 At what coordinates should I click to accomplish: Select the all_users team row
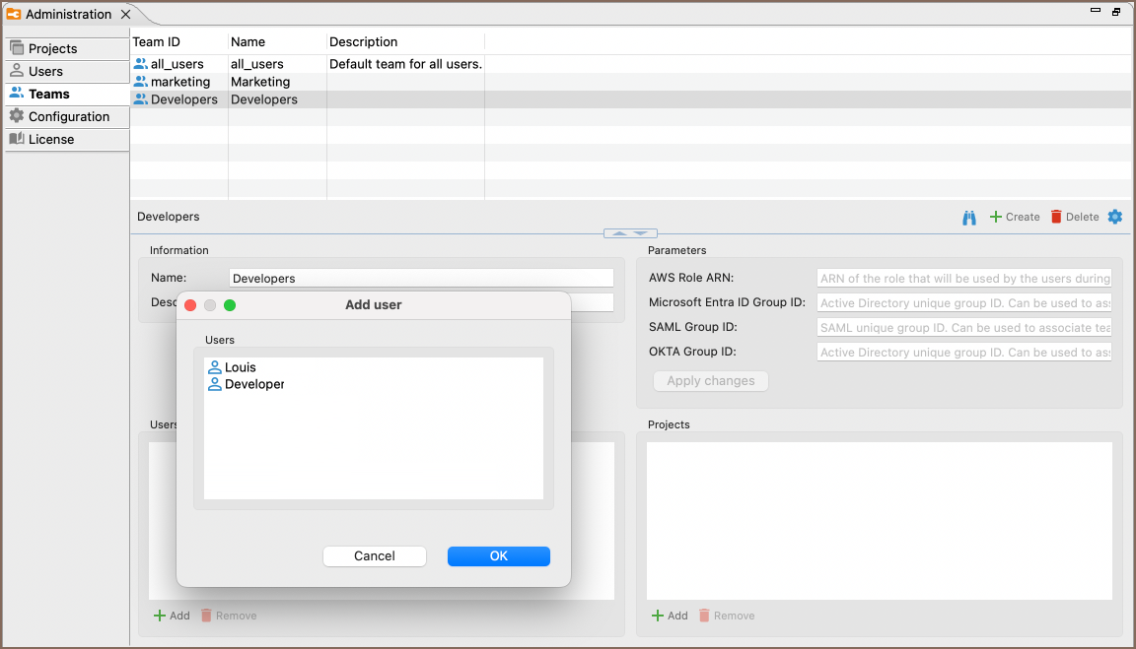pyautogui.click(x=177, y=64)
